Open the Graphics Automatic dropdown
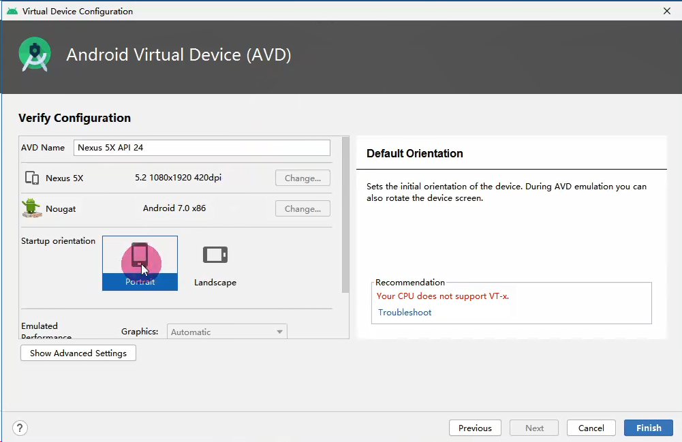The width and height of the screenshot is (682, 442). tap(227, 332)
